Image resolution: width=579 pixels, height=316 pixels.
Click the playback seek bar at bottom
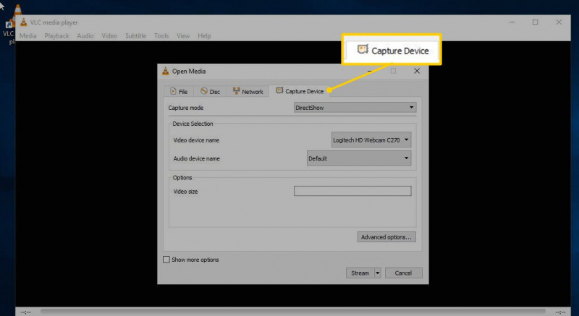[293, 312]
